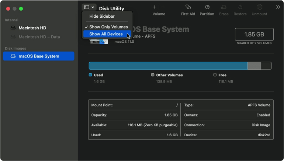Unmount the volume using the Unmount icon
The image size is (284, 161).
(x=259, y=7)
